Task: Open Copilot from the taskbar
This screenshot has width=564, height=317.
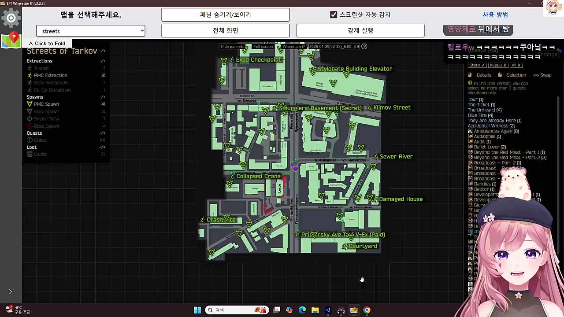Action: [289, 310]
